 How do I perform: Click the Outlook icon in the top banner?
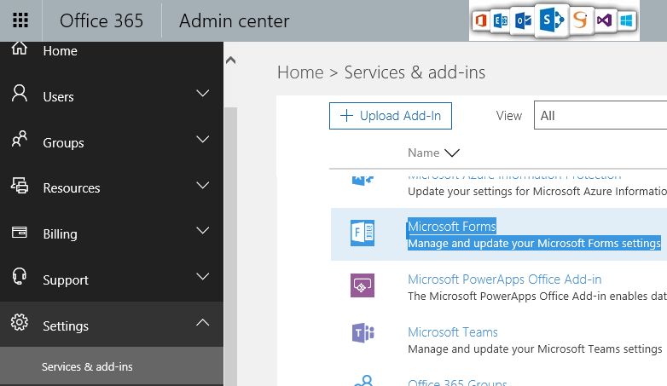[521, 21]
